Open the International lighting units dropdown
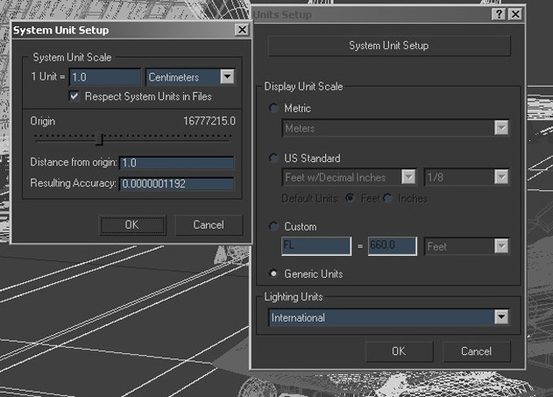 coord(501,317)
